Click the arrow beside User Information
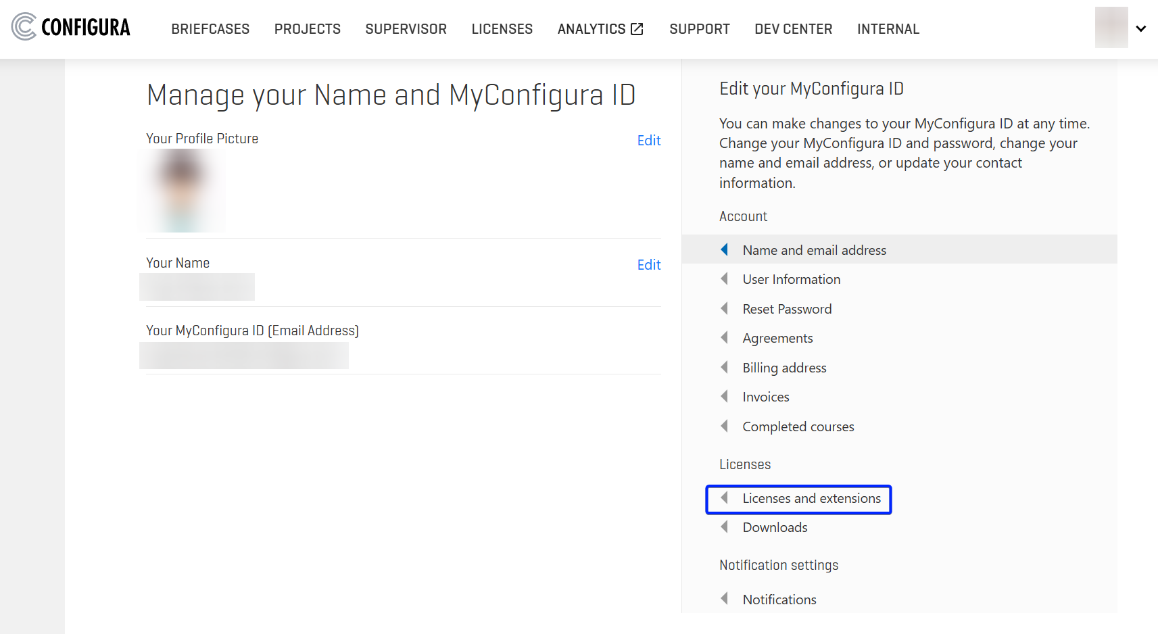The height and width of the screenshot is (634, 1158). click(725, 278)
